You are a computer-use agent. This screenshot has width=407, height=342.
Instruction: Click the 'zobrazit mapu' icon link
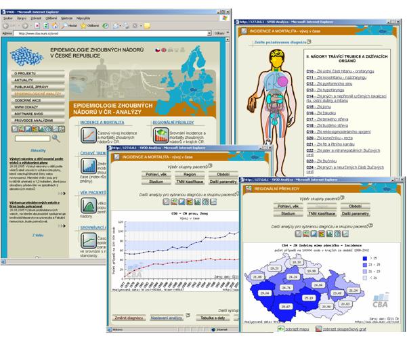point(281,330)
